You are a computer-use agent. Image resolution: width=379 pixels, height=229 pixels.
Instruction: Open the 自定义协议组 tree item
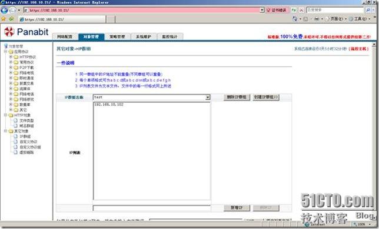point(30,147)
